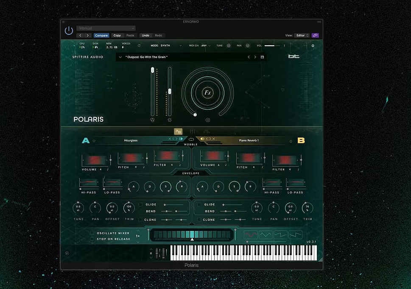Enable Glide for sound A
The width and height of the screenshot is (411, 289).
(141, 204)
